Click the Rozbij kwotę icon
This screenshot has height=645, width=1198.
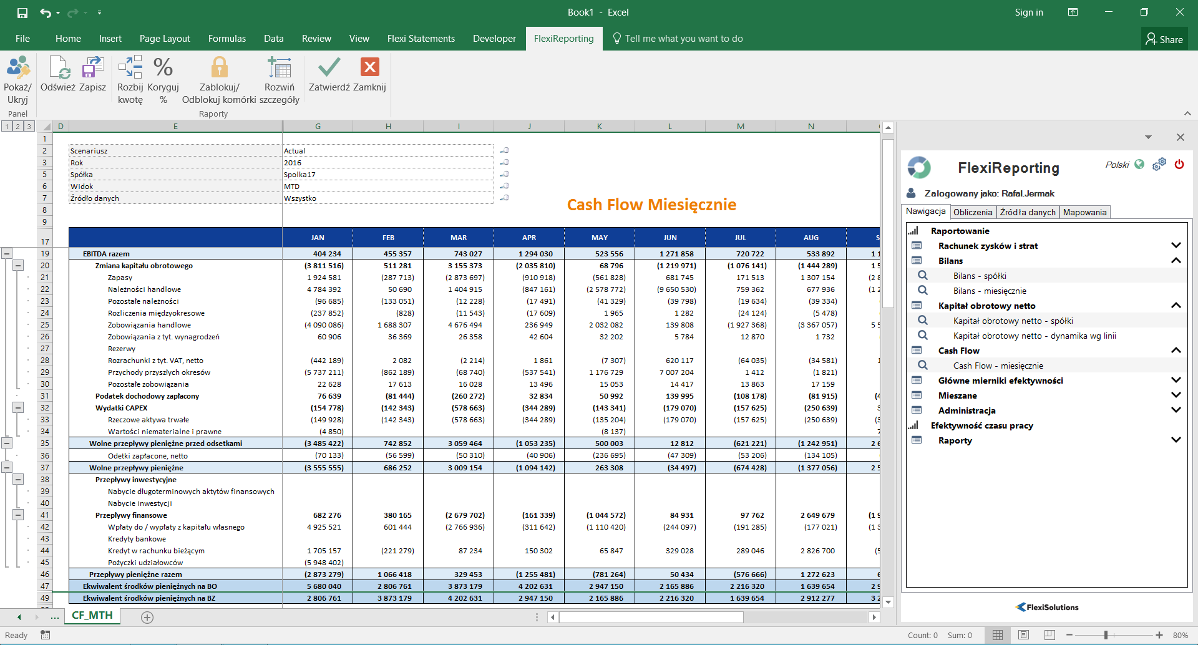click(x=130, y=69)
